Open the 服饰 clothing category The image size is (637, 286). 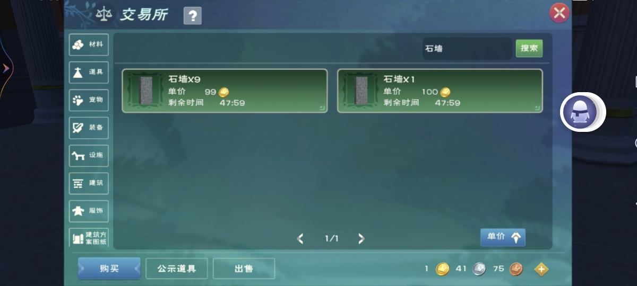[x=89, y=211]
